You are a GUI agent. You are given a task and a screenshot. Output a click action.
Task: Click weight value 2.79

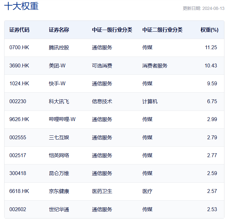pos(212,137)
